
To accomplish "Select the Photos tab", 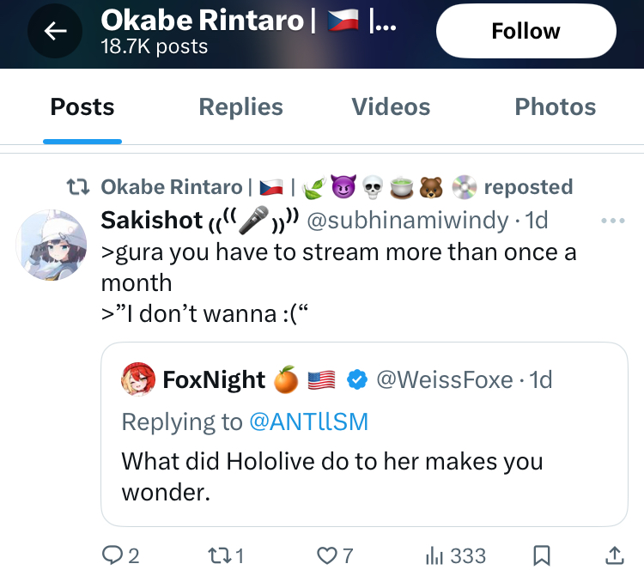I will tap(555, 107).
